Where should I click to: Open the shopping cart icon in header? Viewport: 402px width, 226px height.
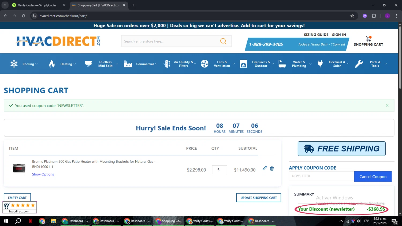[368, 39]
